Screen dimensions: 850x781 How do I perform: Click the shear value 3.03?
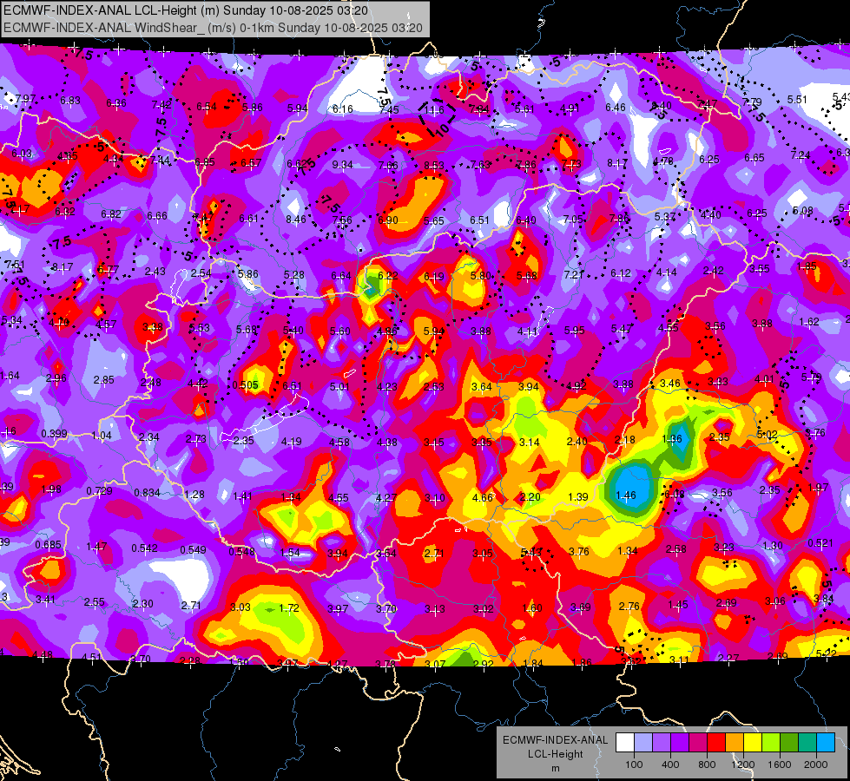(x=241, y=607)
